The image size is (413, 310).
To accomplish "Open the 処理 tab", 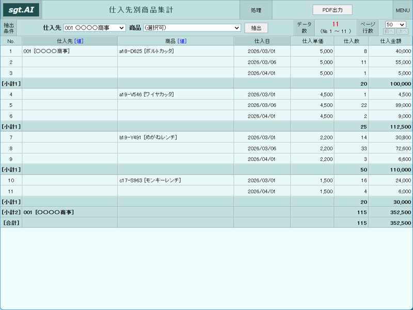I will pos(256,10).
